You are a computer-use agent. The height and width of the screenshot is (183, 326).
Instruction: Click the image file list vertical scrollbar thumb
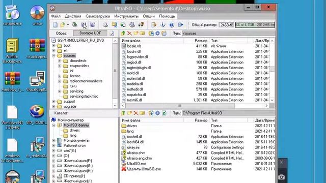[271, 69]
